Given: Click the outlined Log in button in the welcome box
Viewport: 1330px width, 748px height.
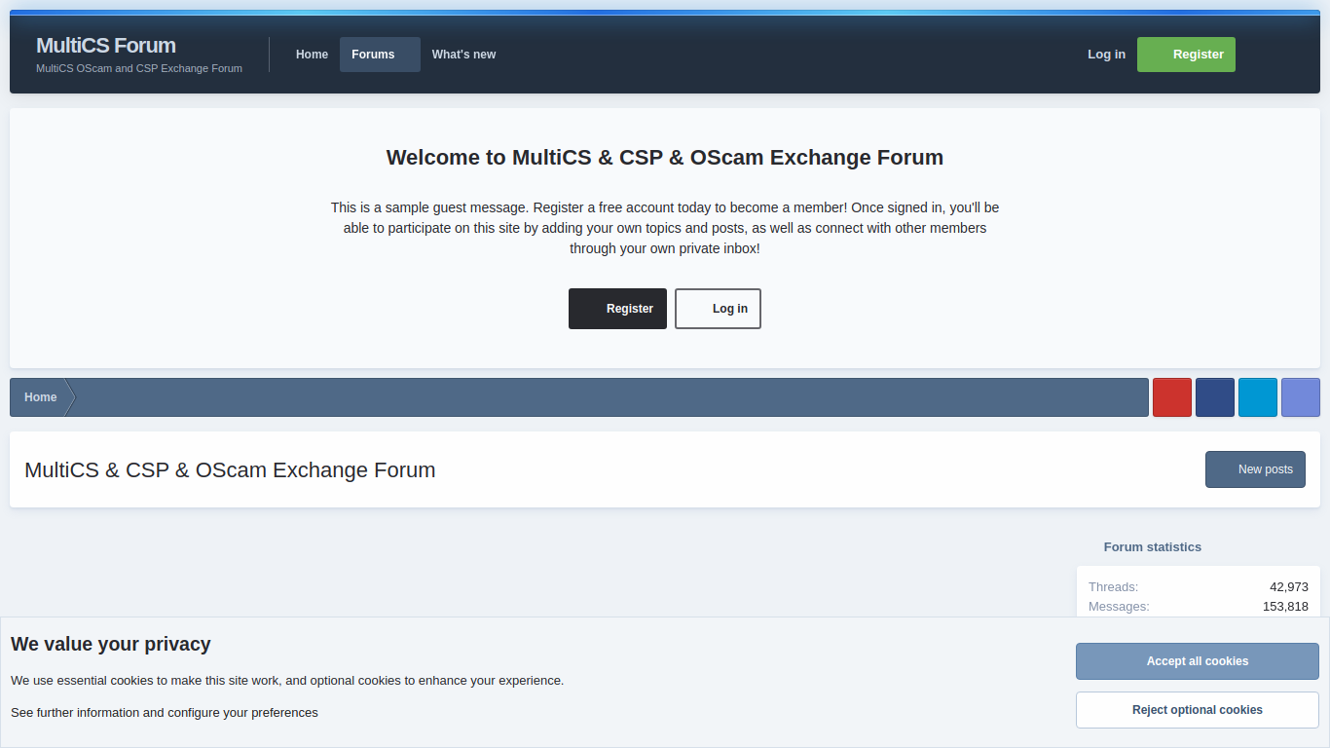Looking at the screenshot, I should (718, 309).
